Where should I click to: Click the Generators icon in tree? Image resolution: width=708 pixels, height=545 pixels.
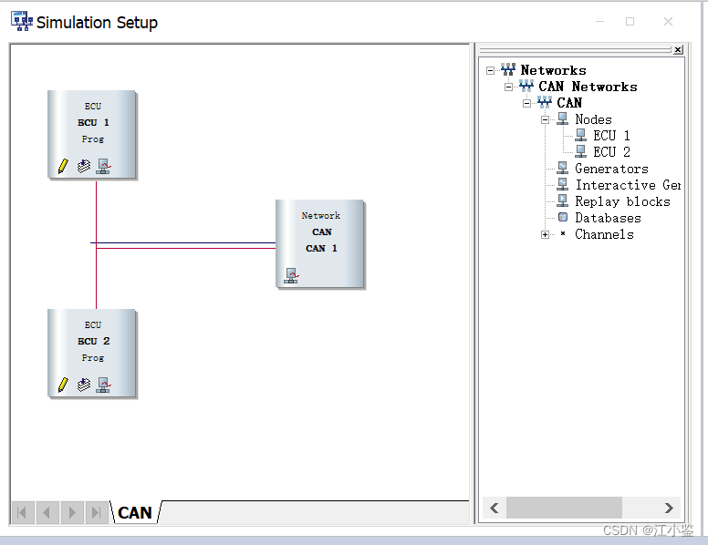pos(562,168)
